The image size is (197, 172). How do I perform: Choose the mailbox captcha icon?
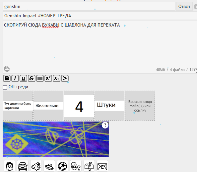coord(89,166)
